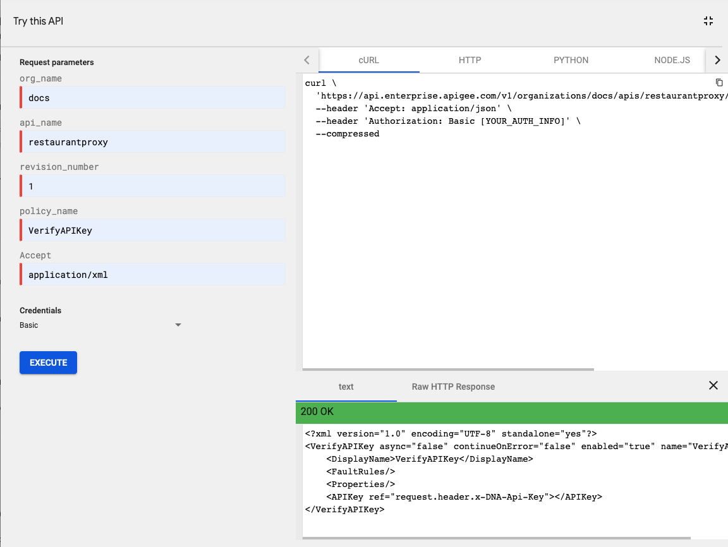Image resolution: width=728 pixels, height=547 pixels.
Task: View the Raw HTTP Response tab
Action: 453,387
